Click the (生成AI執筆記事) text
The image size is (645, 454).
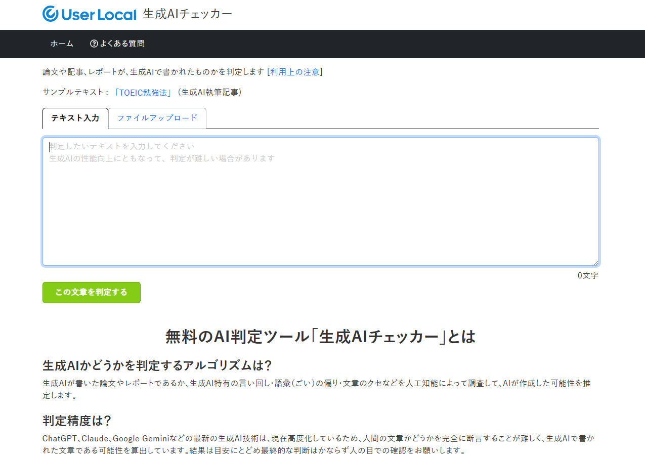pyautogui.click(x=209, y=92)
